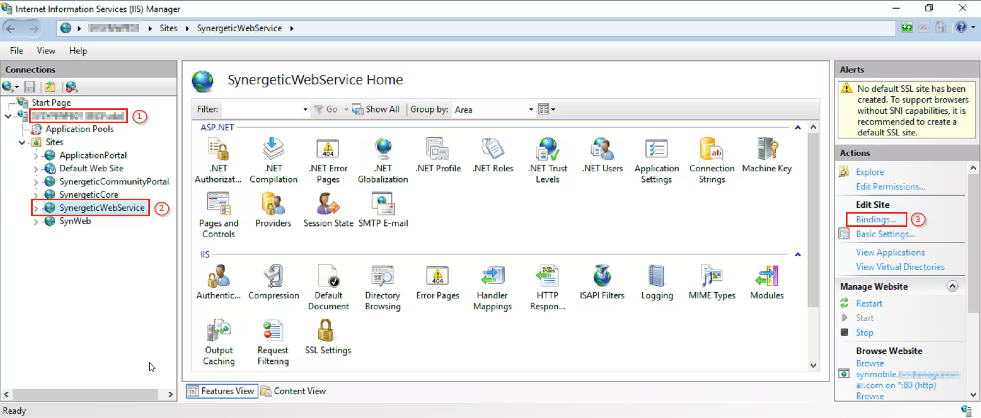981x418 pixels.
Task: Open the Filter combo box dropdown
Action: tap(305, 109)
